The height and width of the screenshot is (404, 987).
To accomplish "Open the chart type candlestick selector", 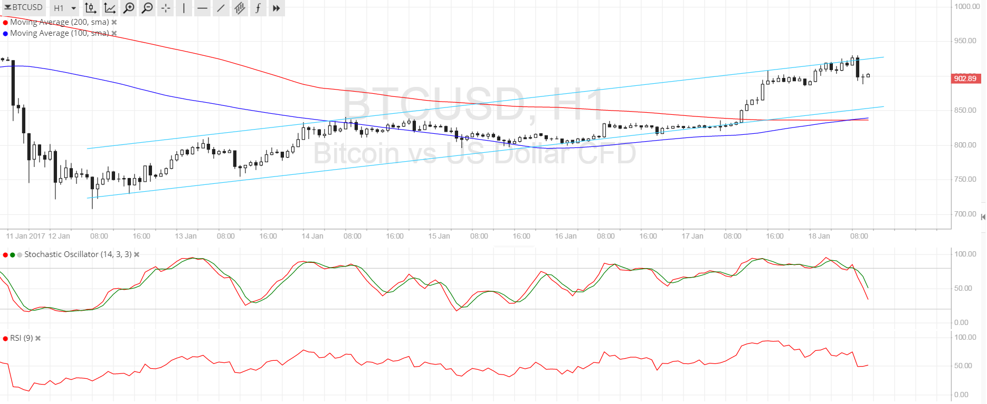I will pos(91,8).
